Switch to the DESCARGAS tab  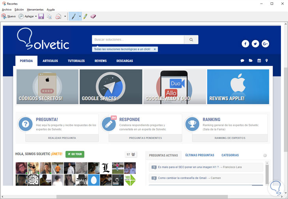[x=125, y=61]
